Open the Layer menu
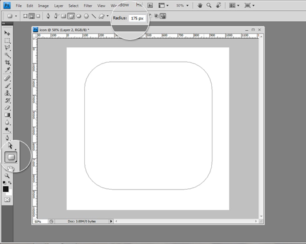 coord(59,6)
